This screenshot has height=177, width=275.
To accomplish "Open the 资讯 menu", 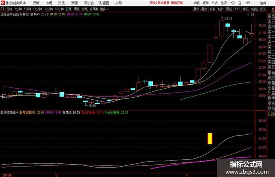I will point(62,3).
